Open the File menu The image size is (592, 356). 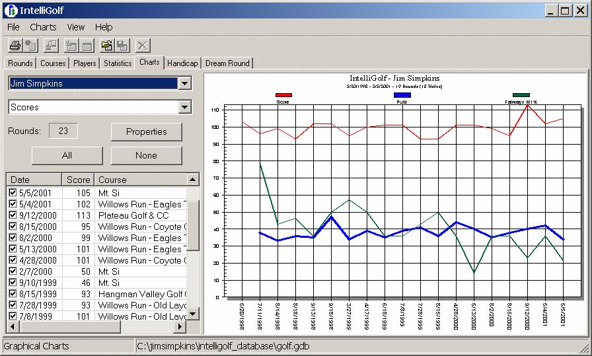[x=13, y=27]
